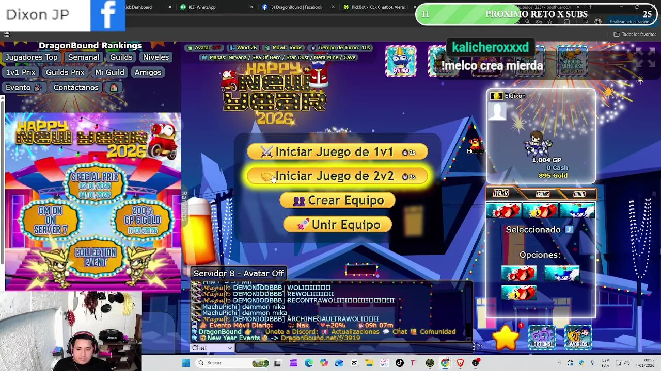Open the My Info icon
661x371 pixels.
[x=401, y=61]
